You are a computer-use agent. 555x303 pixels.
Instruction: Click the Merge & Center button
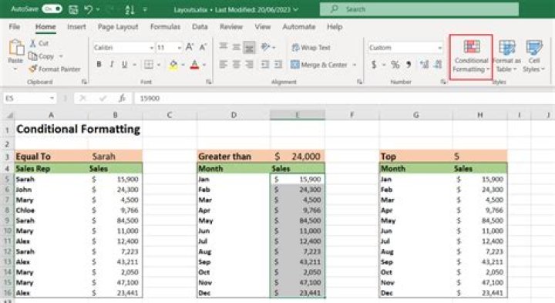tap(319, 65)
